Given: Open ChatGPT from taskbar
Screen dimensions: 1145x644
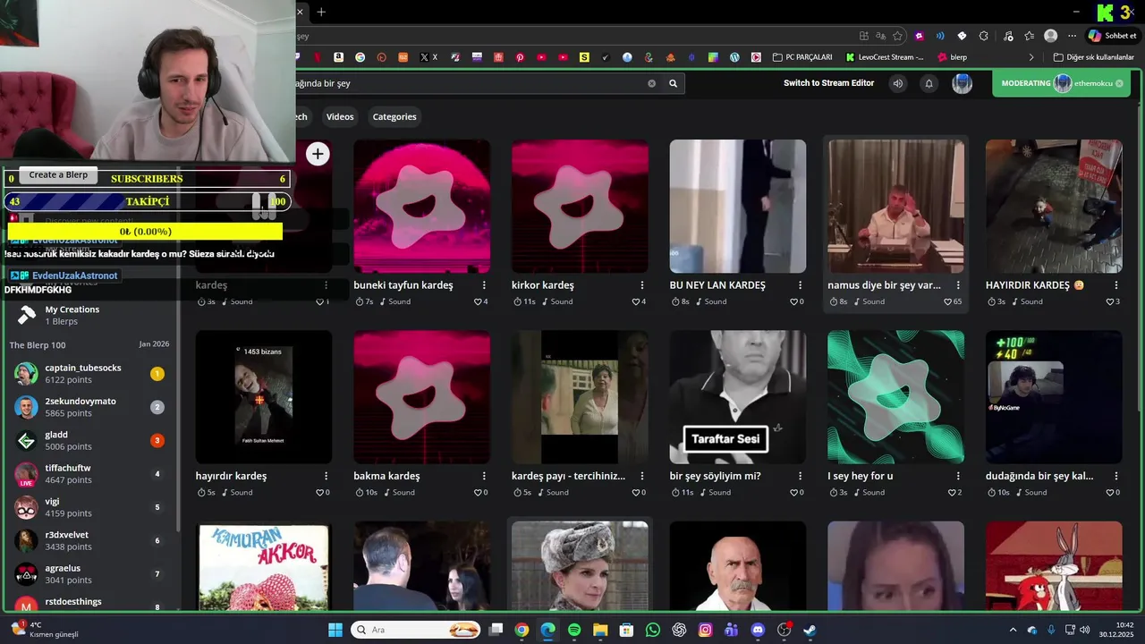Looking at the screenshot, I should (x=679, y=630).
